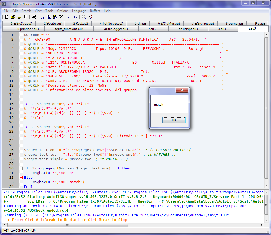271x235 pixels.
Task: Click the New document toolbar icon
Action: pyautogui.click(x=7, y=17)
